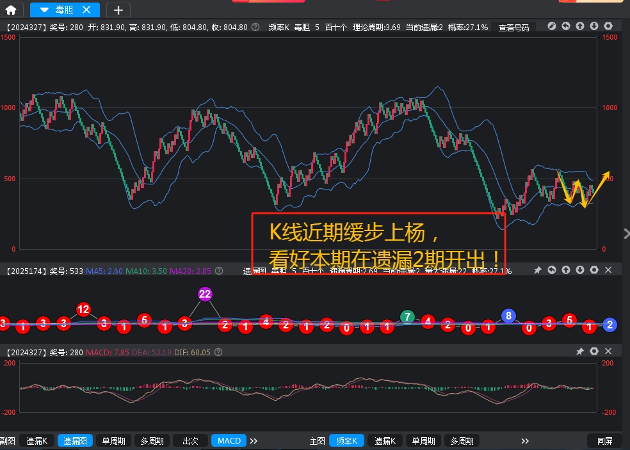Open the dropdown arrow on 毒胆 tab
Viewport: 630px width, 450px height.
click(44, 10)
